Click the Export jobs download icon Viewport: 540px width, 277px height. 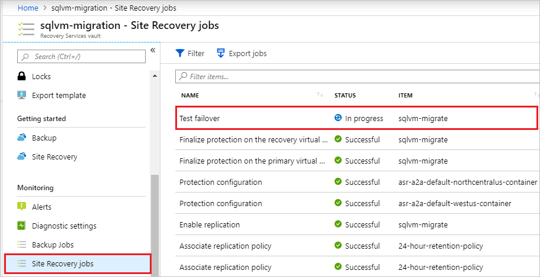point(221,54)
